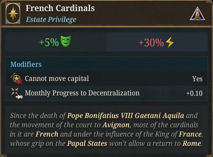Click the praying hands clergy estate icon

coord(197,14)
